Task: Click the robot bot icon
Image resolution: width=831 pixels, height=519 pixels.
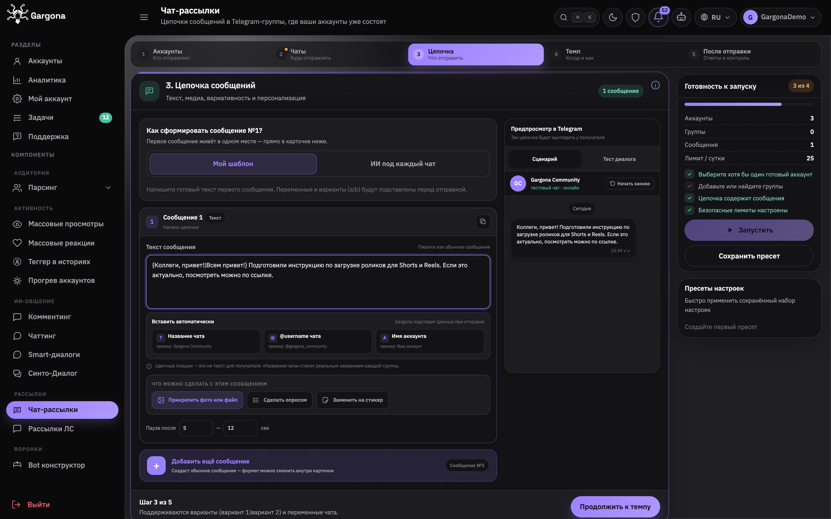Action: [681, 17]
